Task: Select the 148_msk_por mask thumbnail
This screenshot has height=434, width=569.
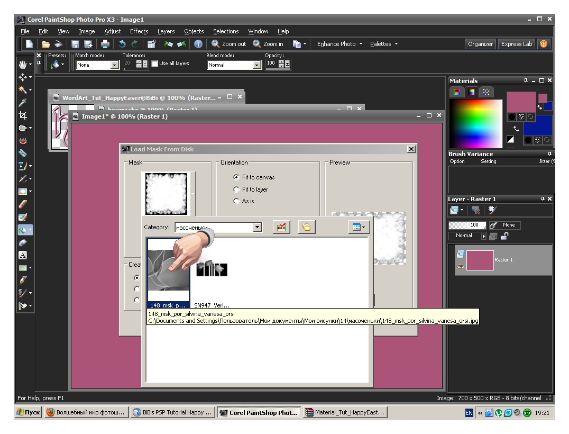Action: point(168,273)
